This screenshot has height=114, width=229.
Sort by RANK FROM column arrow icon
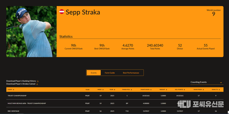(203, 90)
